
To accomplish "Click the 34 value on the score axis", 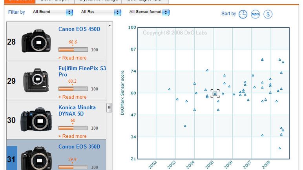I will (x=133, y=137).
